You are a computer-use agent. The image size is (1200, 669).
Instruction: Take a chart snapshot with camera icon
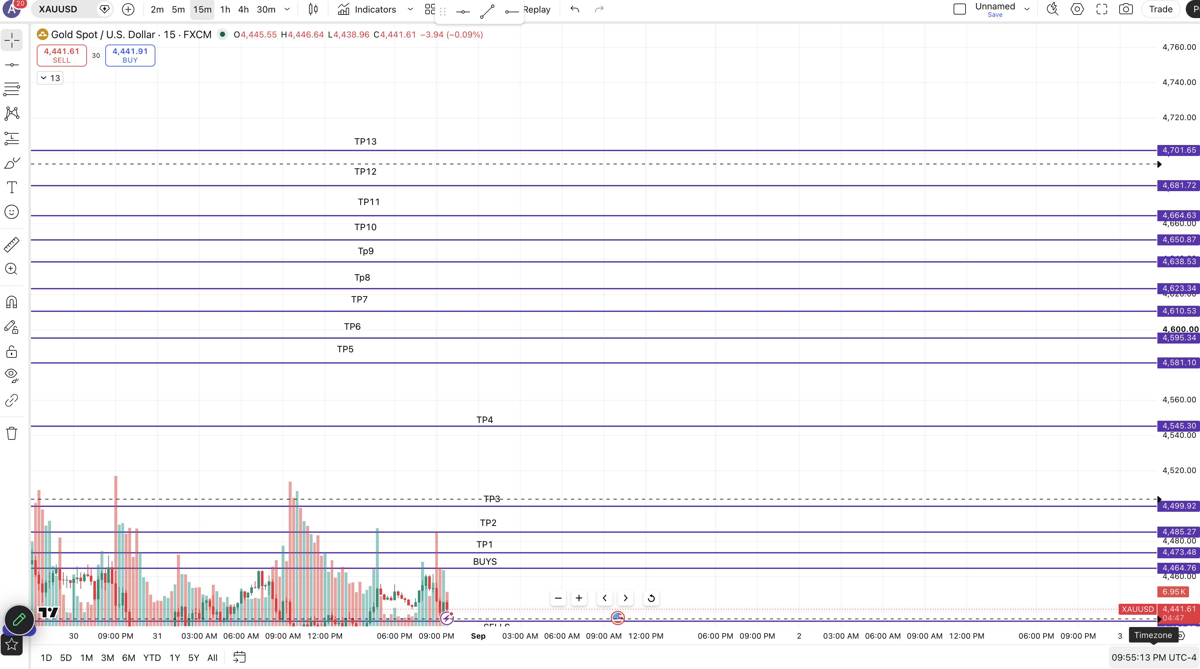(x=1126, y=9)
